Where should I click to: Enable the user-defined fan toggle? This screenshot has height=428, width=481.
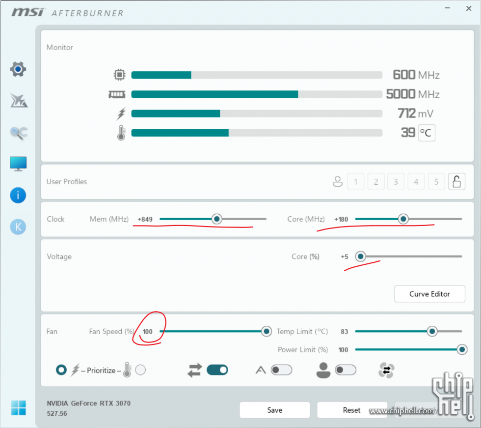pos(346,370)
